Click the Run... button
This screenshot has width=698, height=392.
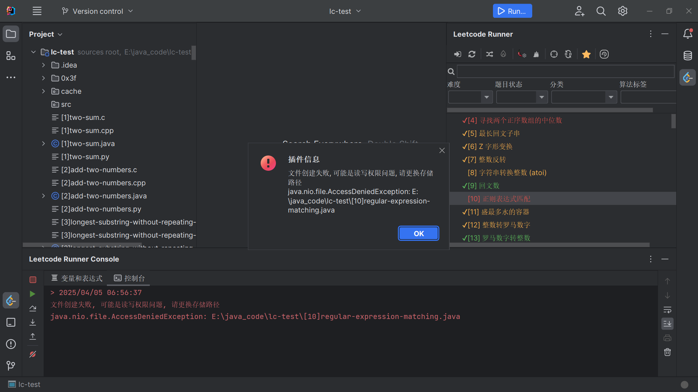pos(512,11)
